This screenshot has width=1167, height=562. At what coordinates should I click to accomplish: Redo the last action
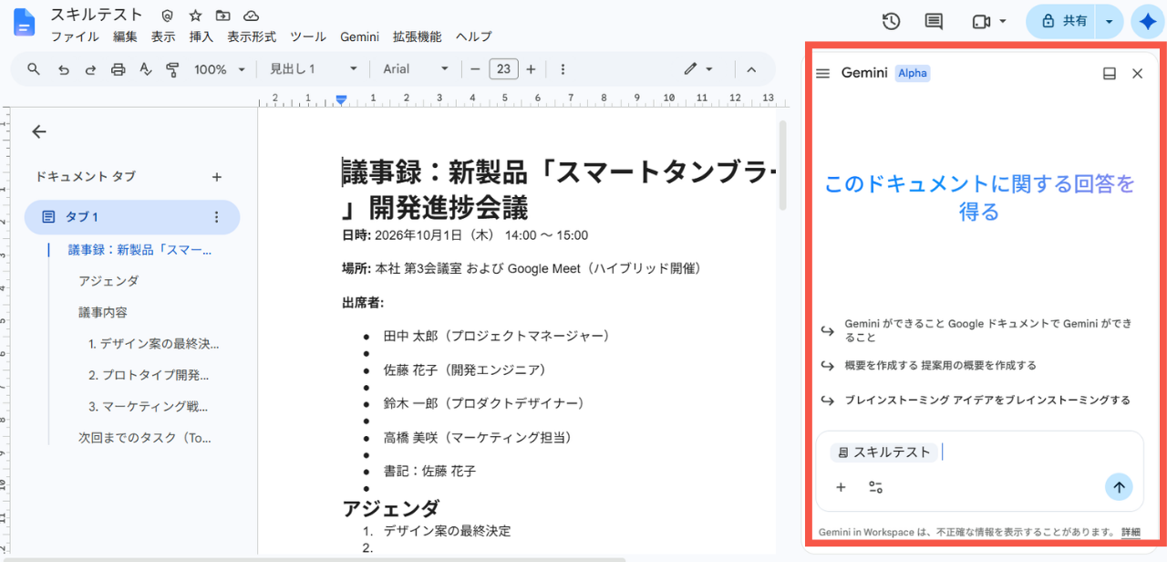pos(90,69)
